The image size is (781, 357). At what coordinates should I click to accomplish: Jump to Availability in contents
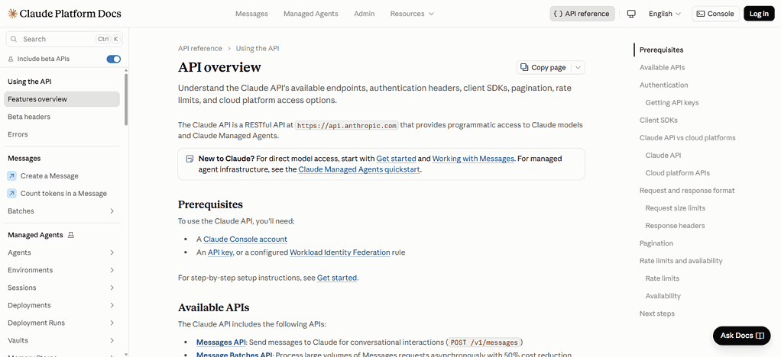663,296
